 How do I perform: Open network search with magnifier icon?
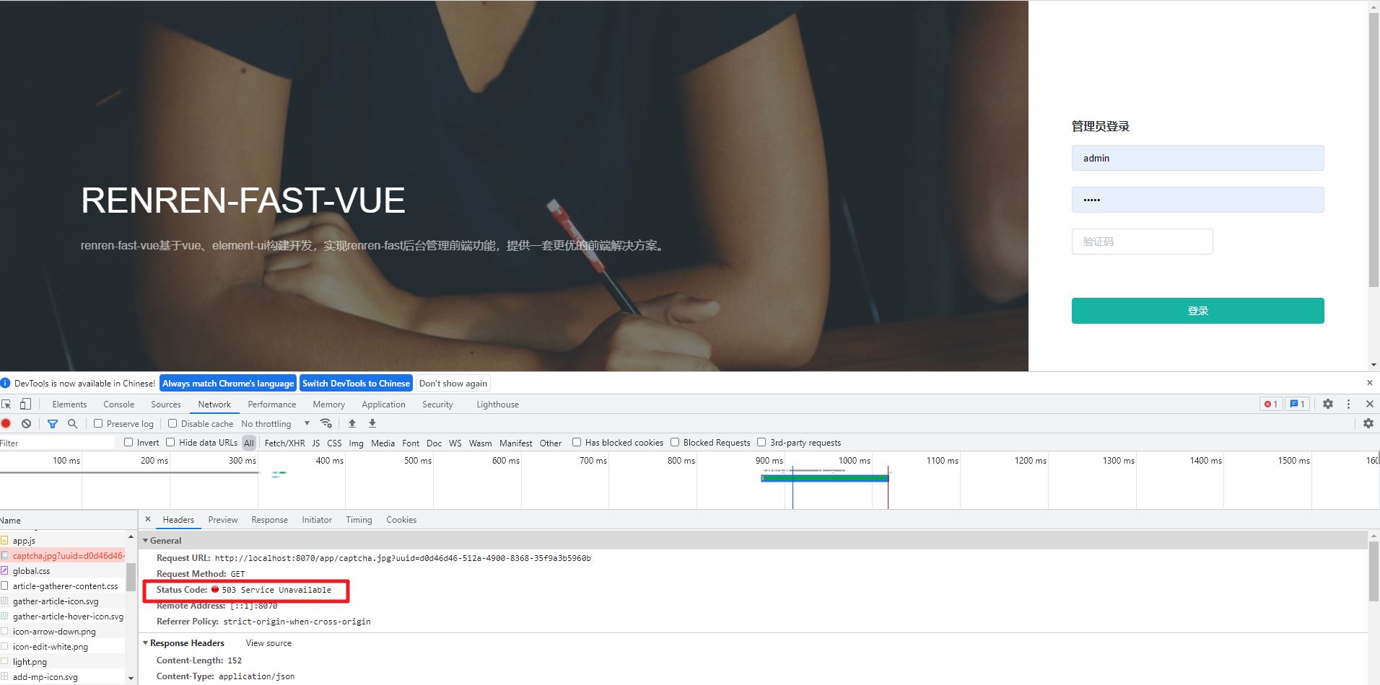72,424
